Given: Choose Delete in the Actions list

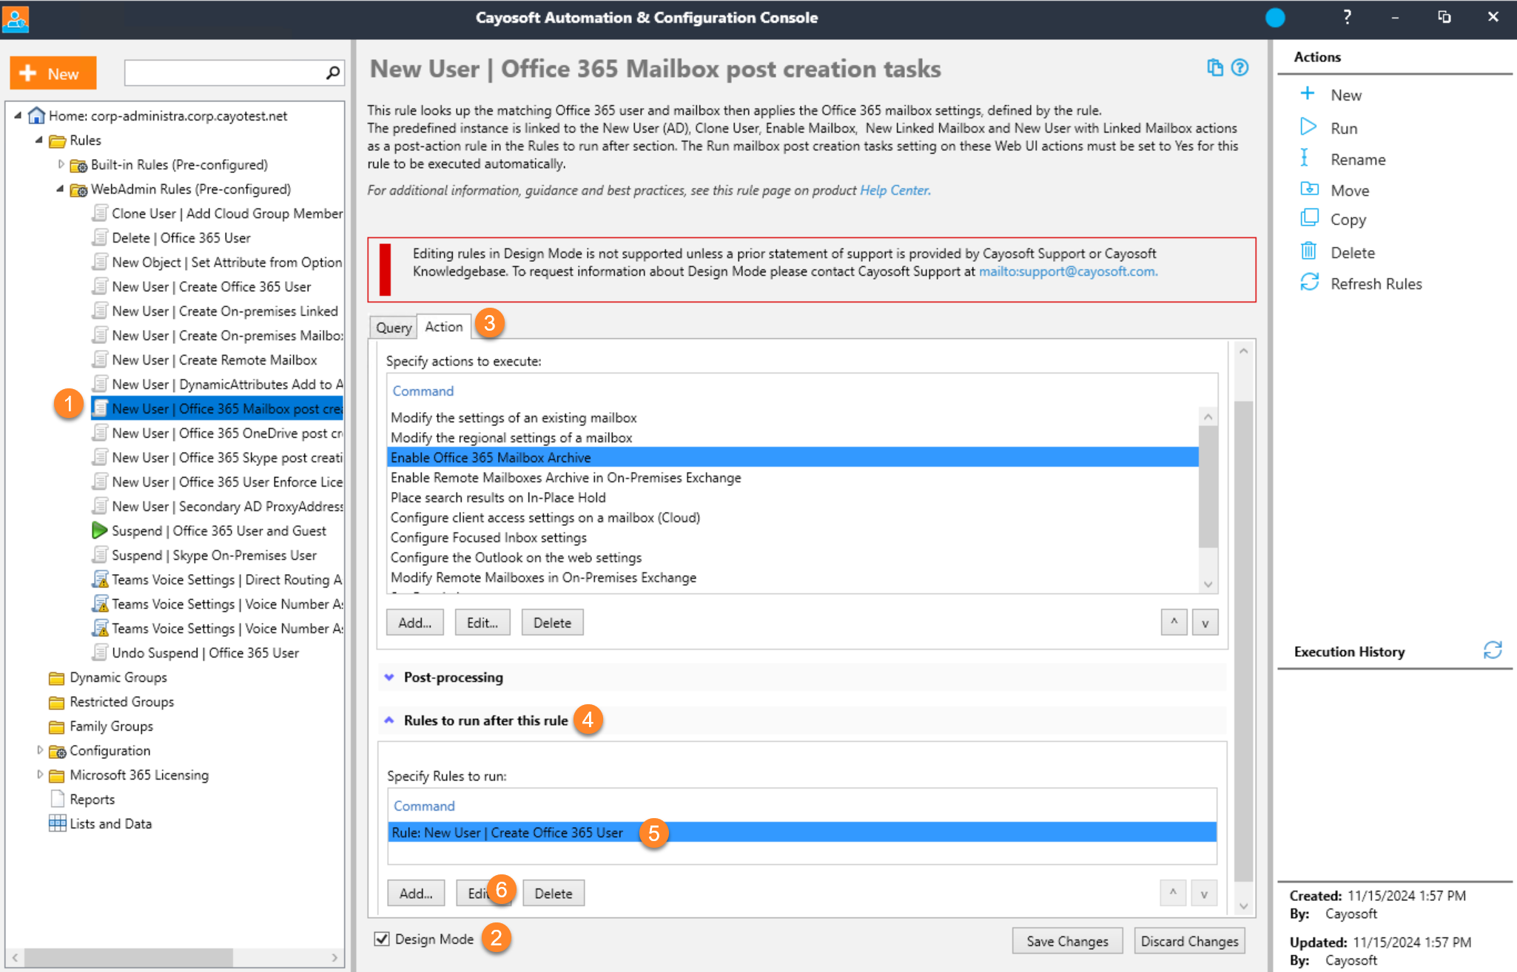Looking at the screenshot, I should pos(1353,252).
